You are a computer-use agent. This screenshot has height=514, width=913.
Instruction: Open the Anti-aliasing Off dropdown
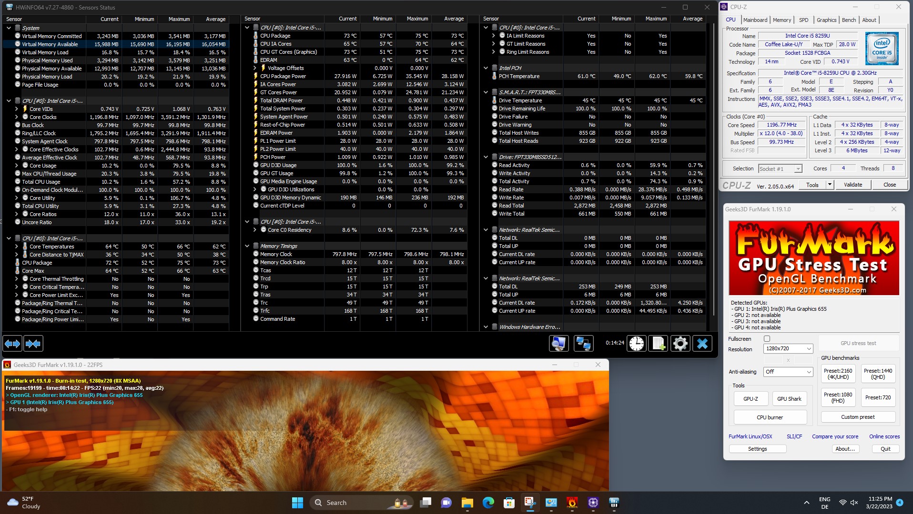tap(788, 372)
